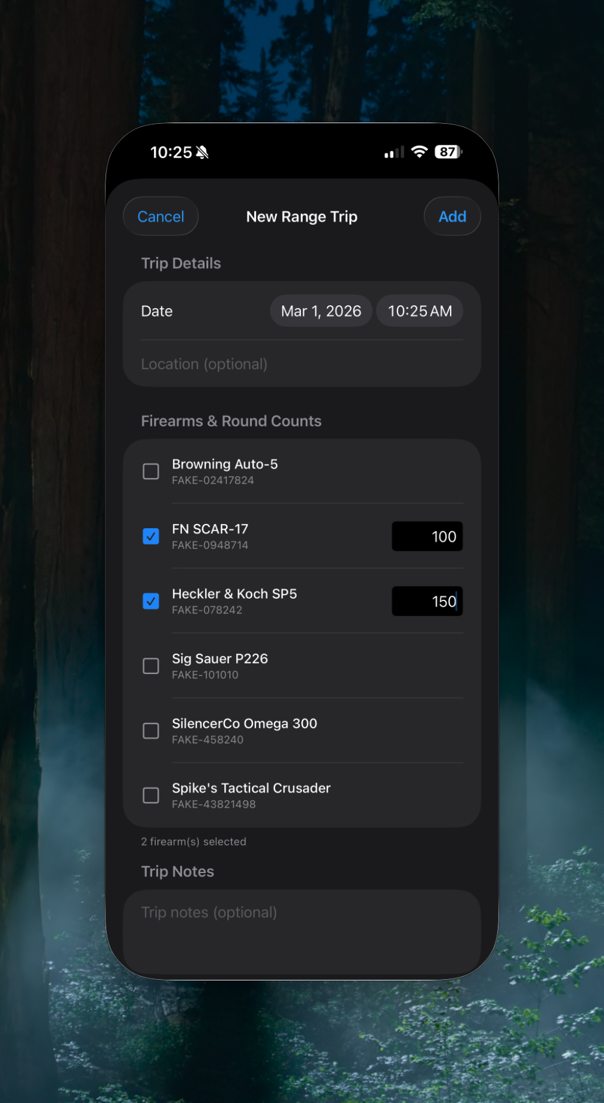Check the SilencerCo Omega 300 checkbox

pos(151,731)
